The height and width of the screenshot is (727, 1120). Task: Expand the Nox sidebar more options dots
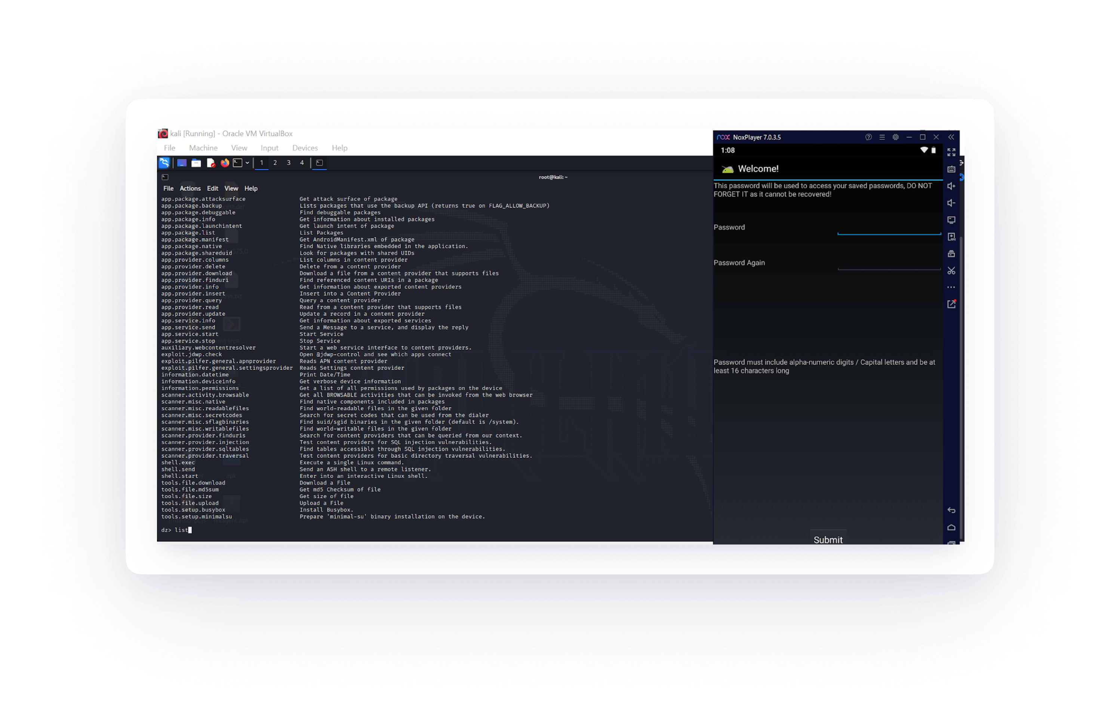[951, 287]
